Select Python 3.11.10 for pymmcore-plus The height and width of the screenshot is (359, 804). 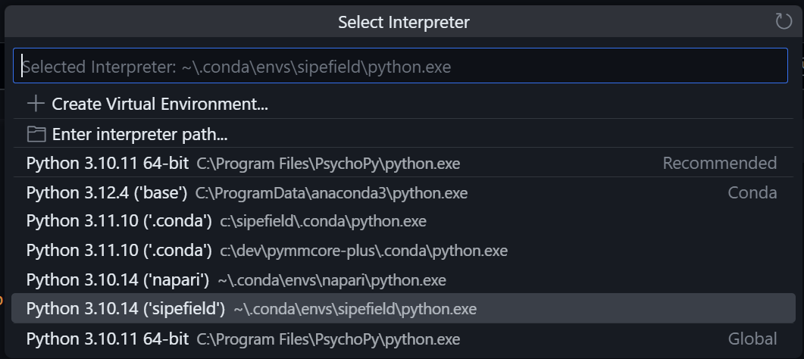(403, 251)
